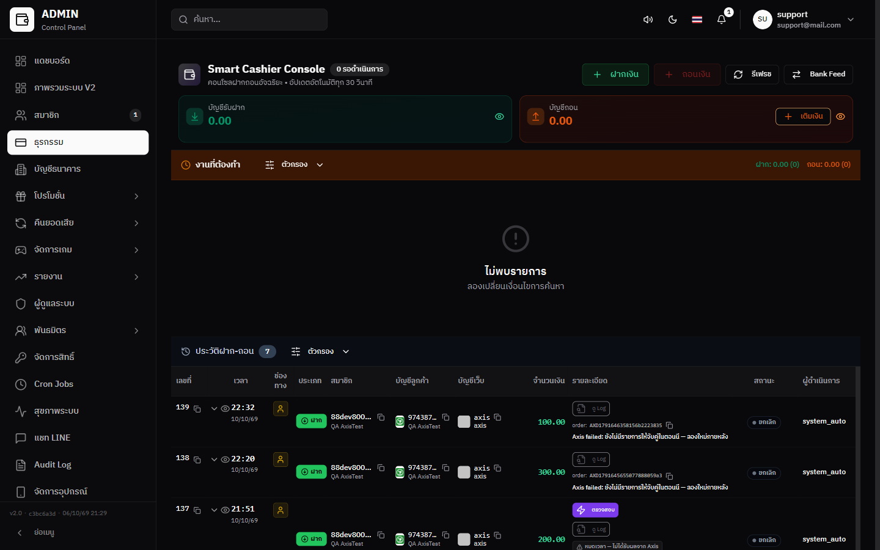Go to บัญชีธนาคาร in the sidebar
The width and height of the screenshot is (880, 550).
tap(78, 169)
